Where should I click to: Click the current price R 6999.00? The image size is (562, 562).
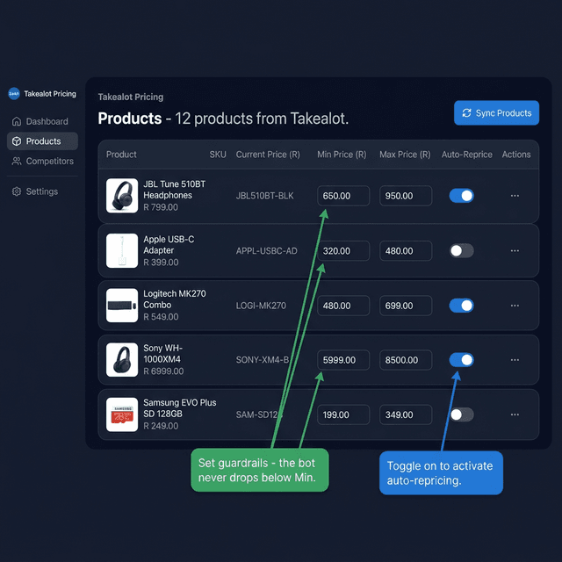(163, 371)
